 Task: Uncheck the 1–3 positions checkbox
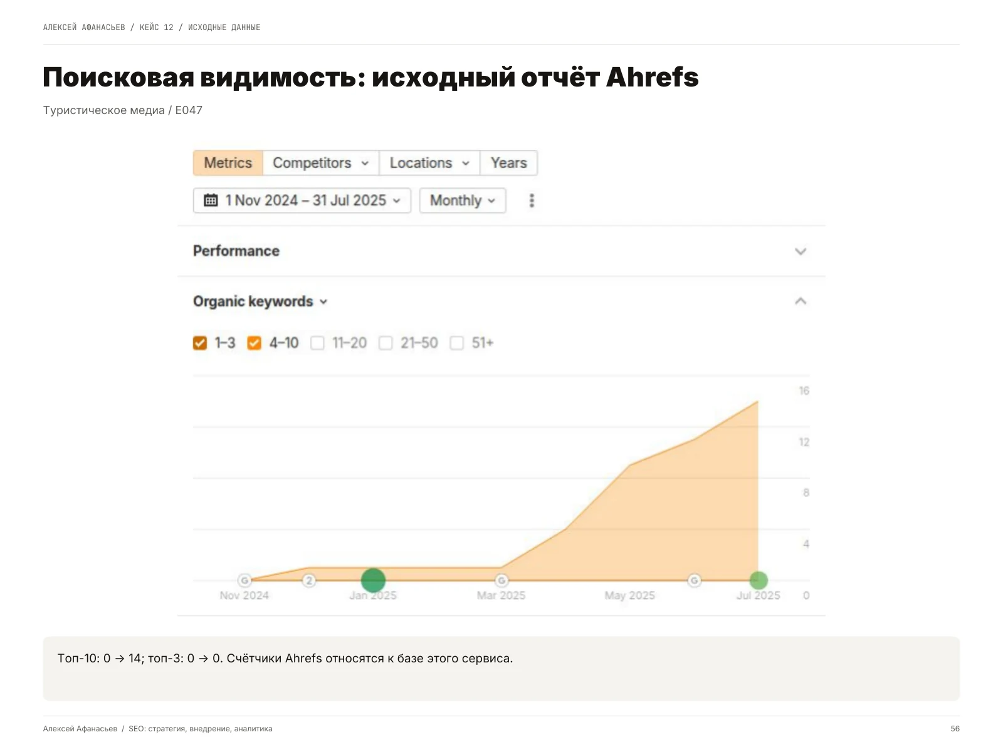pyautogui.click(x=200, y=343)
